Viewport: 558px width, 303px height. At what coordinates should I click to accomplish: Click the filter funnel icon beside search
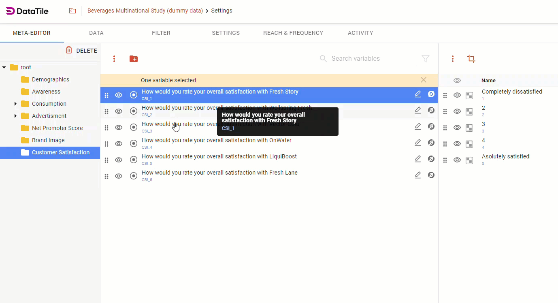[x=426, y=59]
